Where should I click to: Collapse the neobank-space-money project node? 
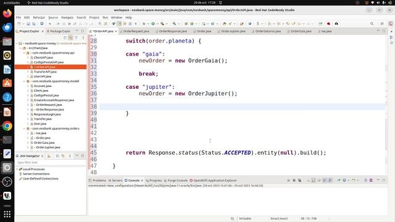[x=17, y=43]
